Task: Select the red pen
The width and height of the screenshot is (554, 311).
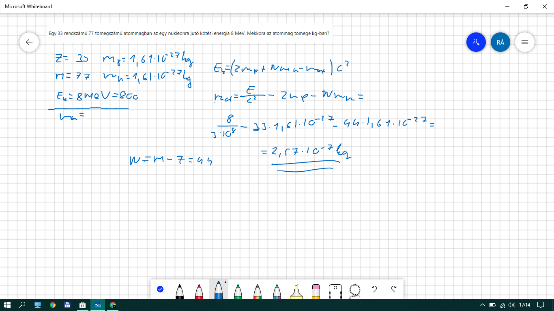Action: click(199, 291)
